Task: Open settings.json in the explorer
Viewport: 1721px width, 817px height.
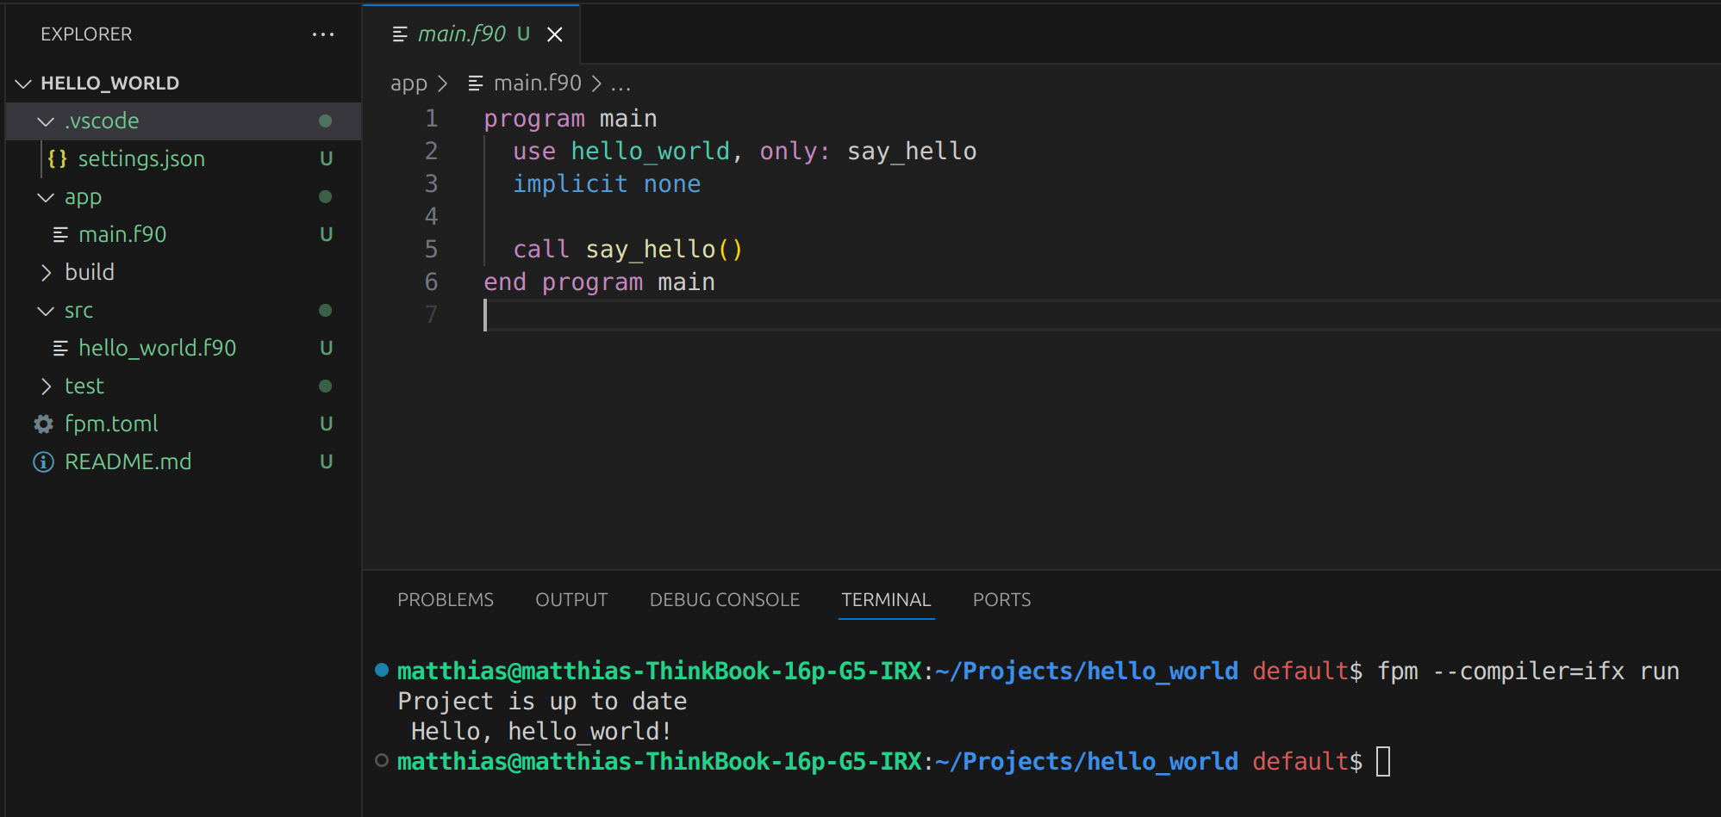Action: click(141, 159)
